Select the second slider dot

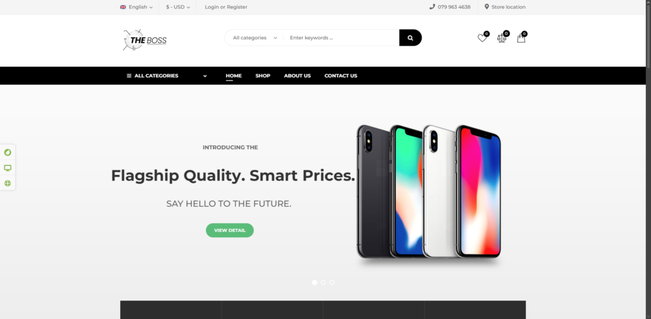tap(324, 283)
